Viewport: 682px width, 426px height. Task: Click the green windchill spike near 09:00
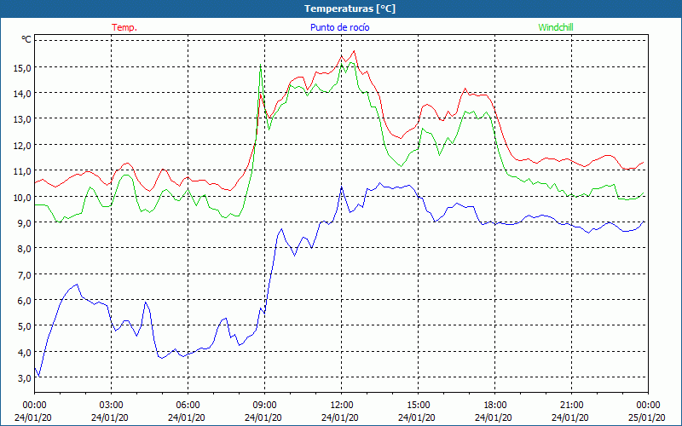pos(260,65)
